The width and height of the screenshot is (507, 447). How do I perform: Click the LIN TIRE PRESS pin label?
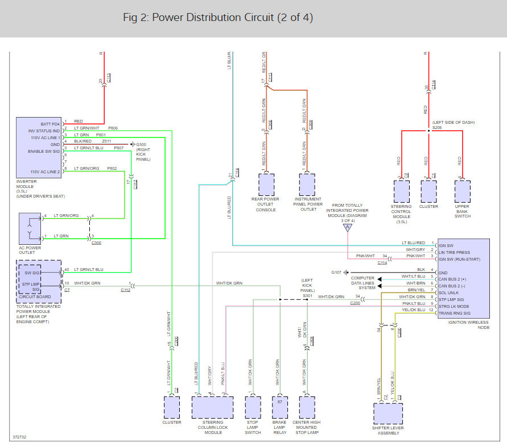tap(454, 252)
